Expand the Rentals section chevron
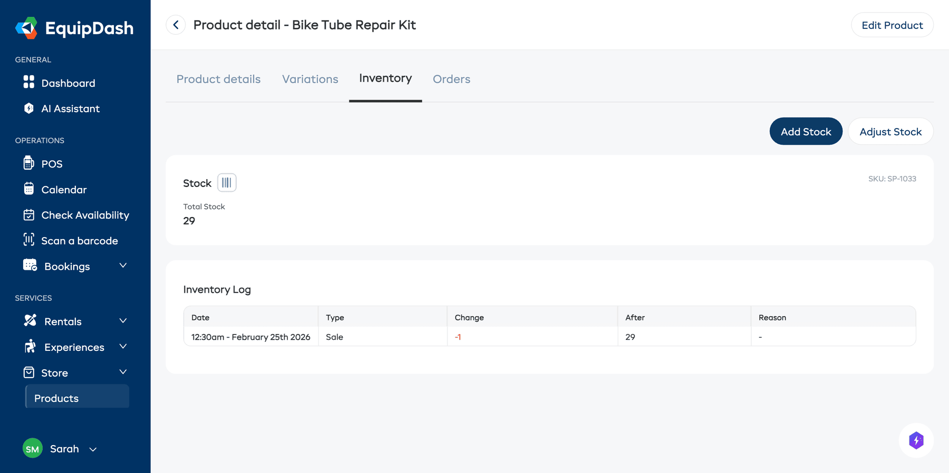 click(x=123, y=321)
